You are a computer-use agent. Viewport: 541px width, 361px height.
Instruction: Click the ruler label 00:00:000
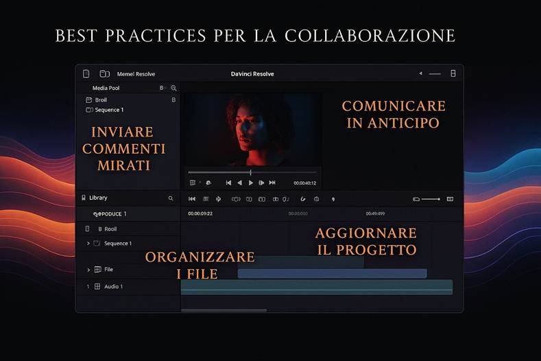(x=298, y=213)
